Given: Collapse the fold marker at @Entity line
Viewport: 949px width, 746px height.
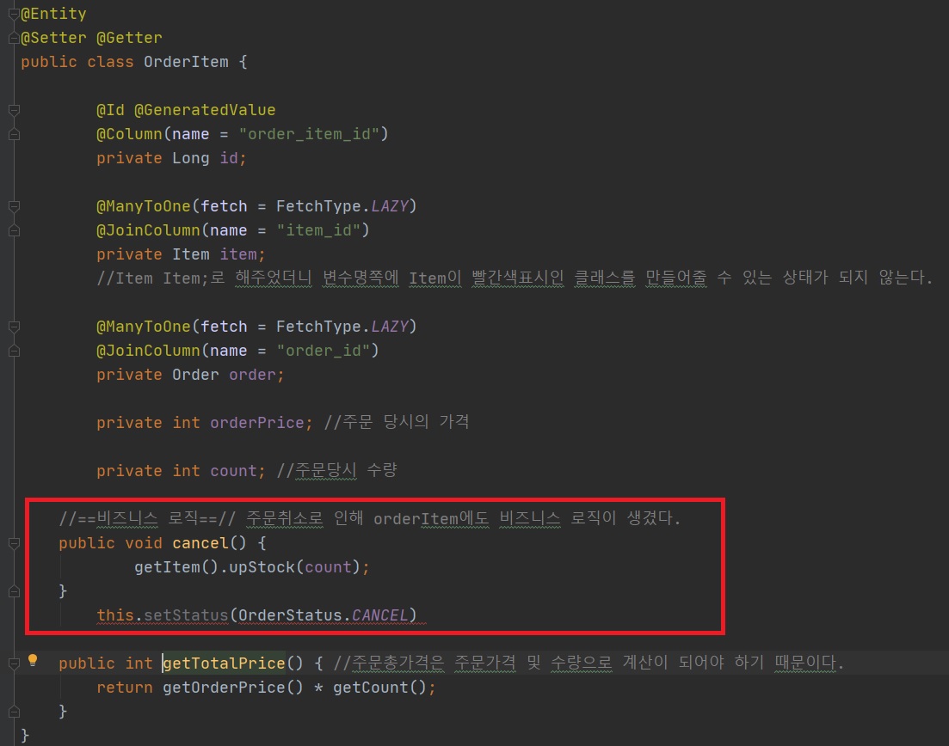Looking at the screenshot, I should click(14, 14).
